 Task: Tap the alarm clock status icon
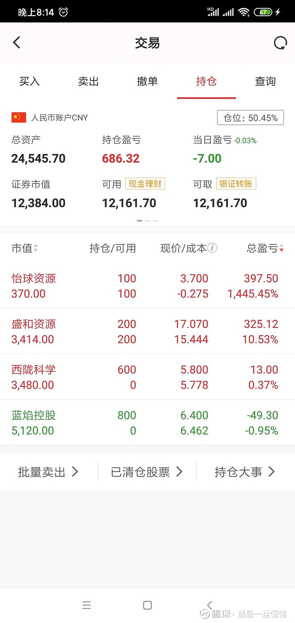tap(63, 12)
